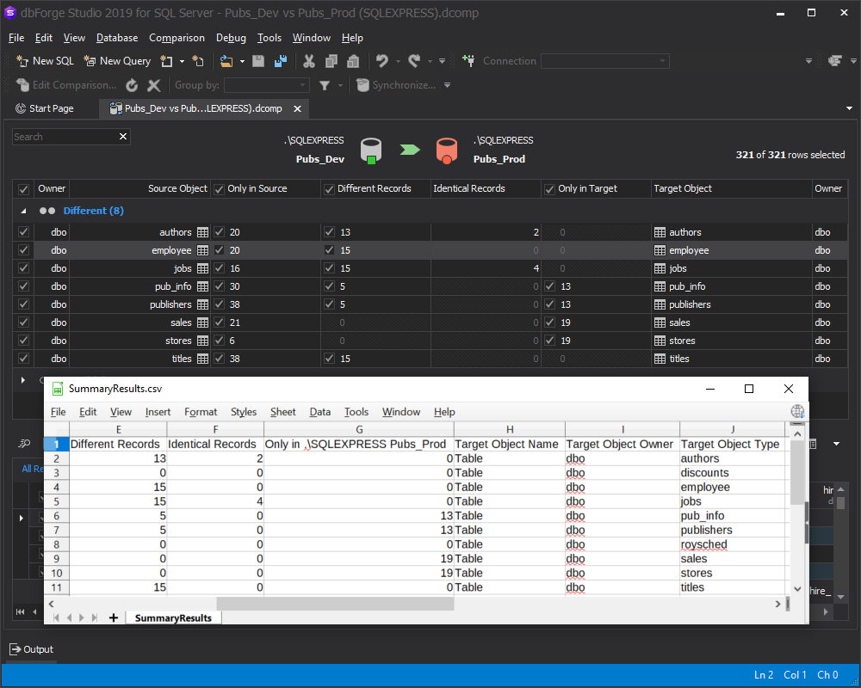Image resolution: width=861 pixels, height=688 pixels.
Task: Click the Filter funnel icon
Action: (325, 85)
